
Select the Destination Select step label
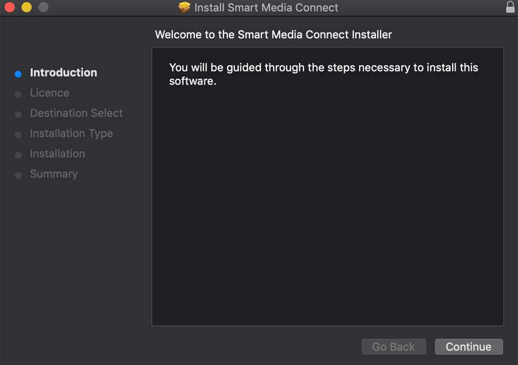[77, 113]
